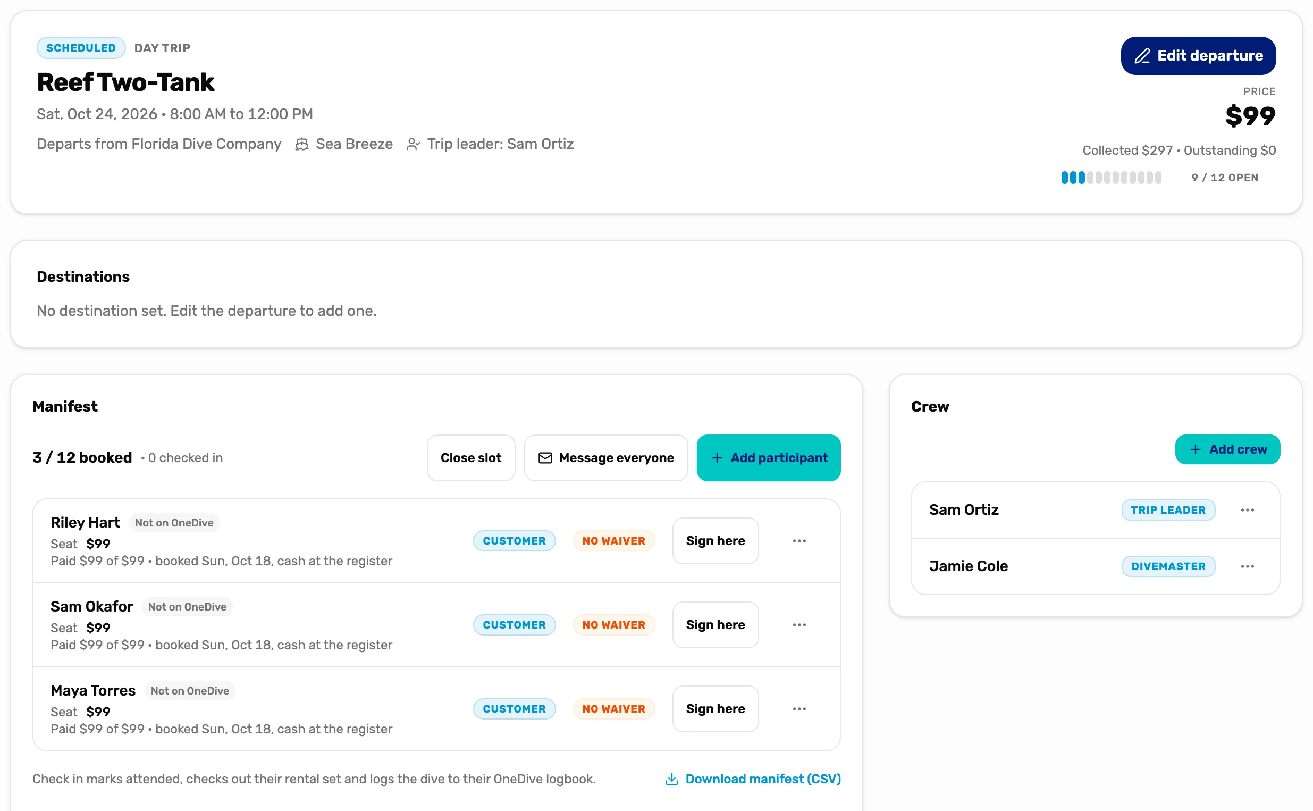Open Maya Torres's row options menu

(x=799, y=709)
